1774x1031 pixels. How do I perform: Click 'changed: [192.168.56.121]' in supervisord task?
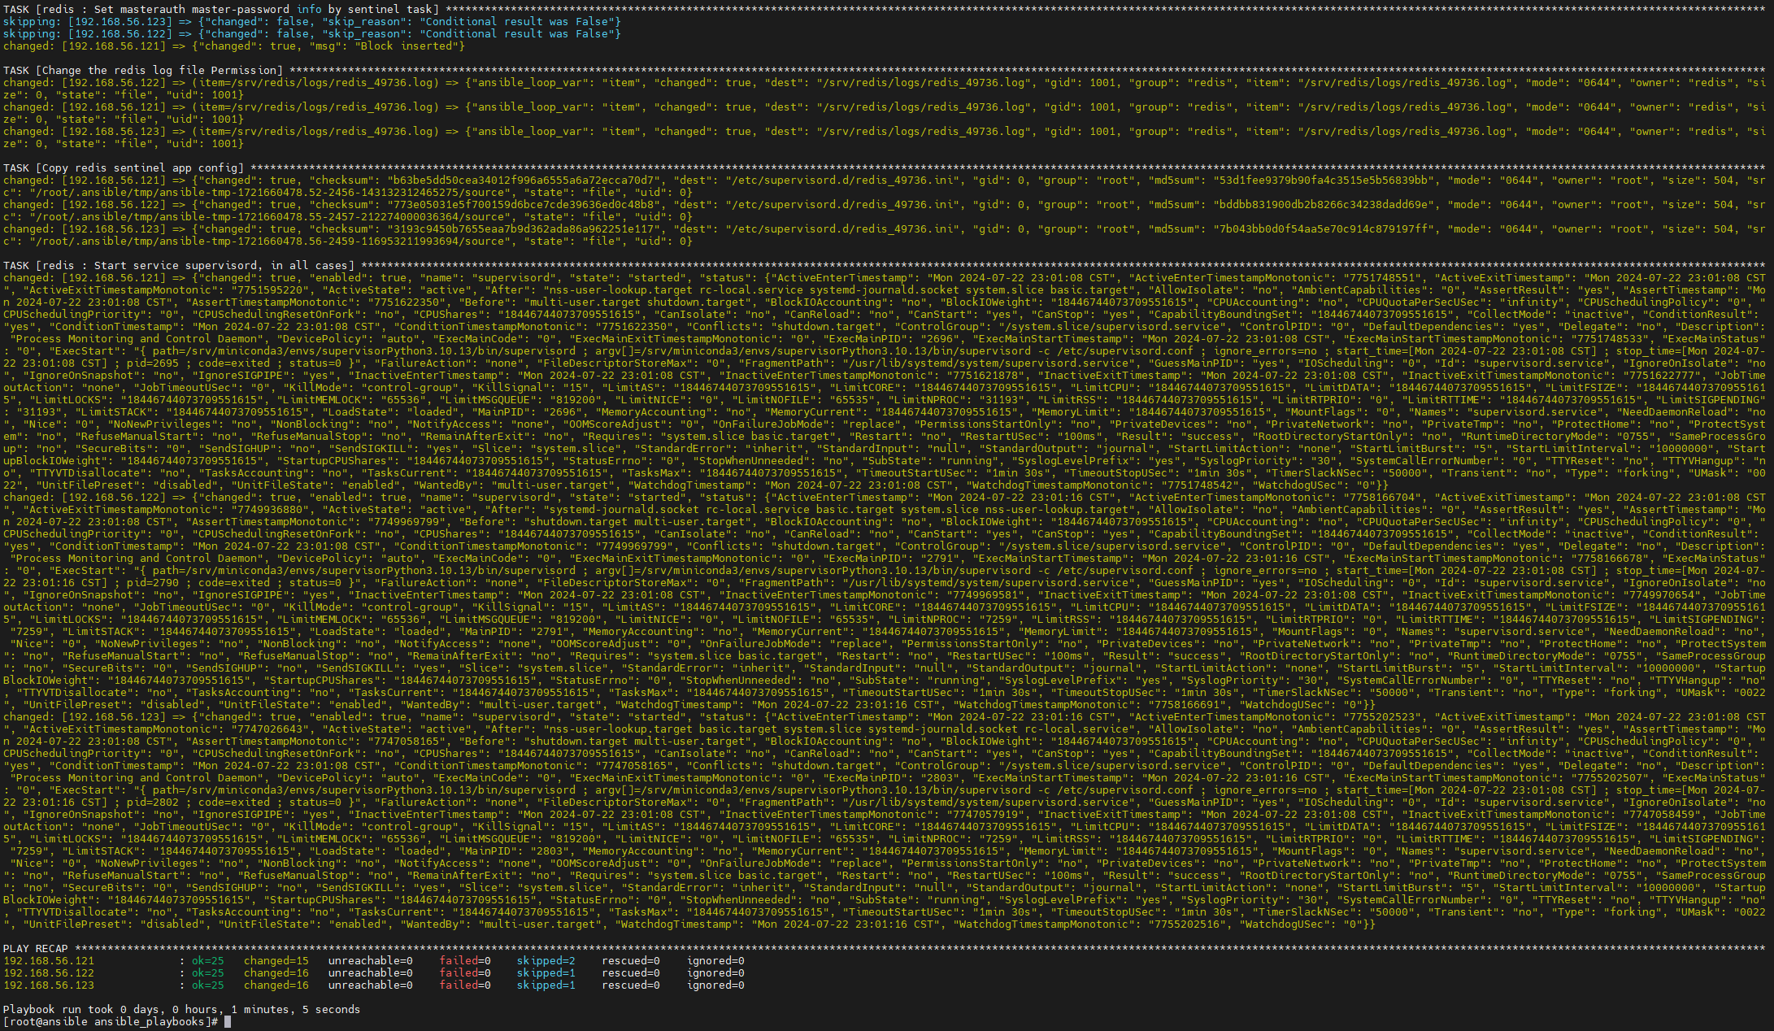pyautogui.click(x=85, y=278)
